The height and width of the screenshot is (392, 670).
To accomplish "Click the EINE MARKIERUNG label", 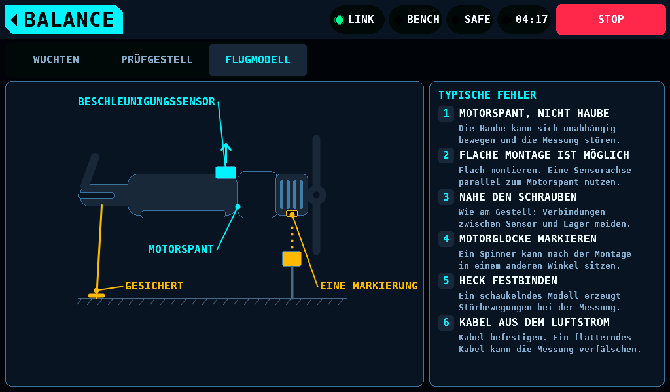I will click(x=369, y=286).
